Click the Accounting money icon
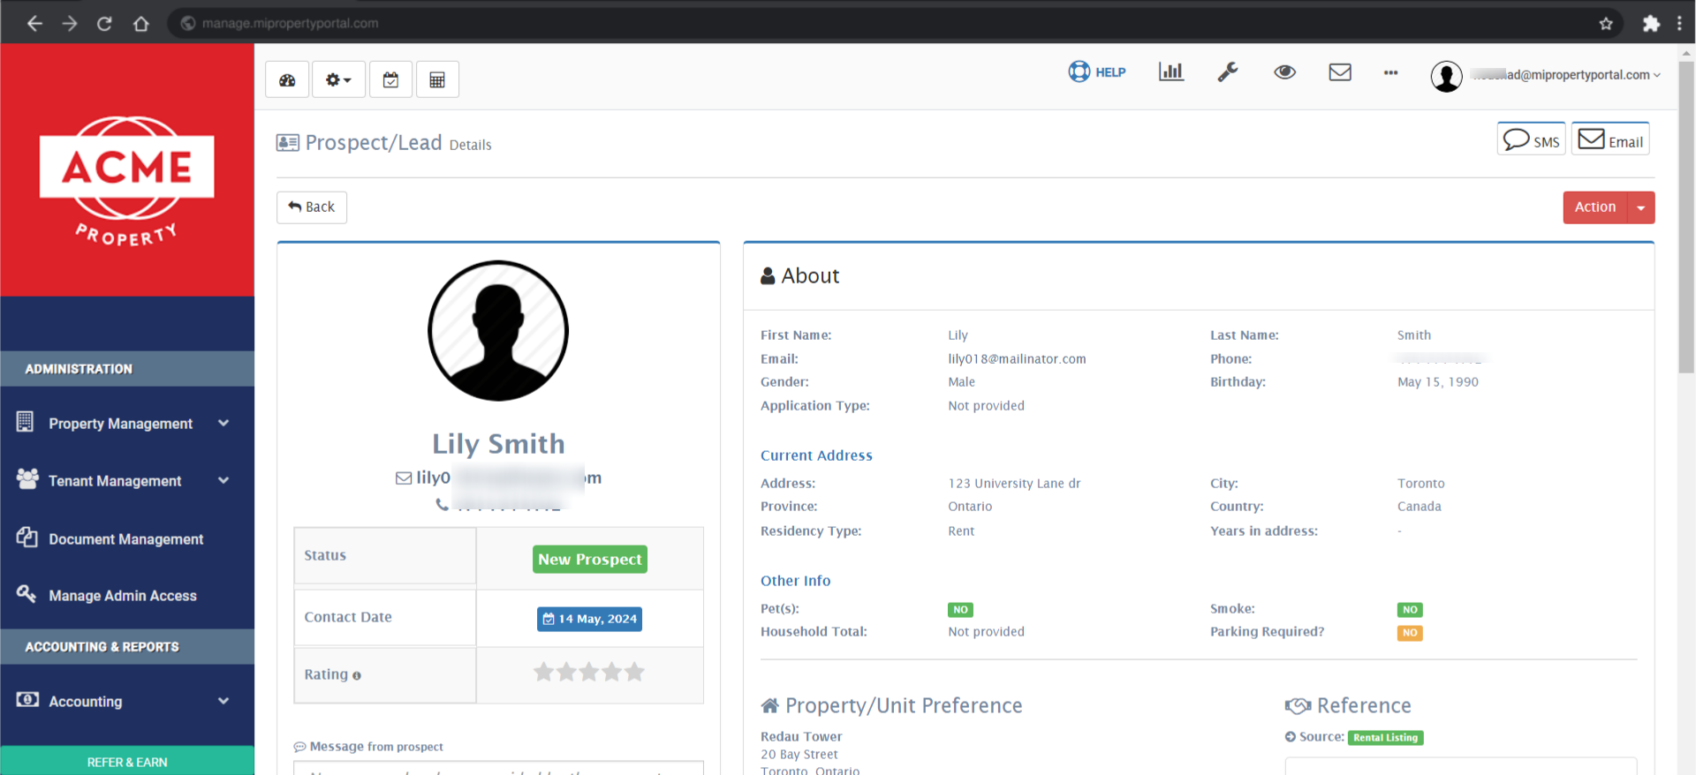1696x775 pixels. tap(27, 699)
